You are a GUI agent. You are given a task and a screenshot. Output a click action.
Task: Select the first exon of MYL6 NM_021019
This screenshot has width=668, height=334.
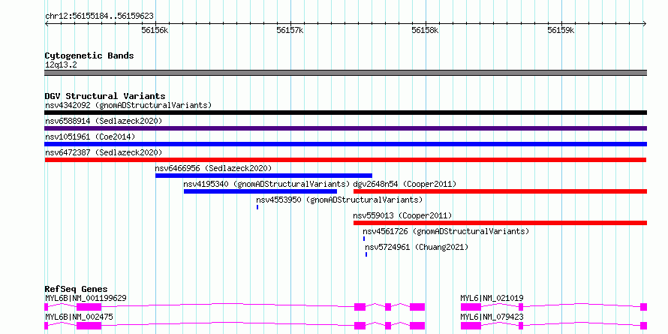pyautogui.click(x=471, y=307)
